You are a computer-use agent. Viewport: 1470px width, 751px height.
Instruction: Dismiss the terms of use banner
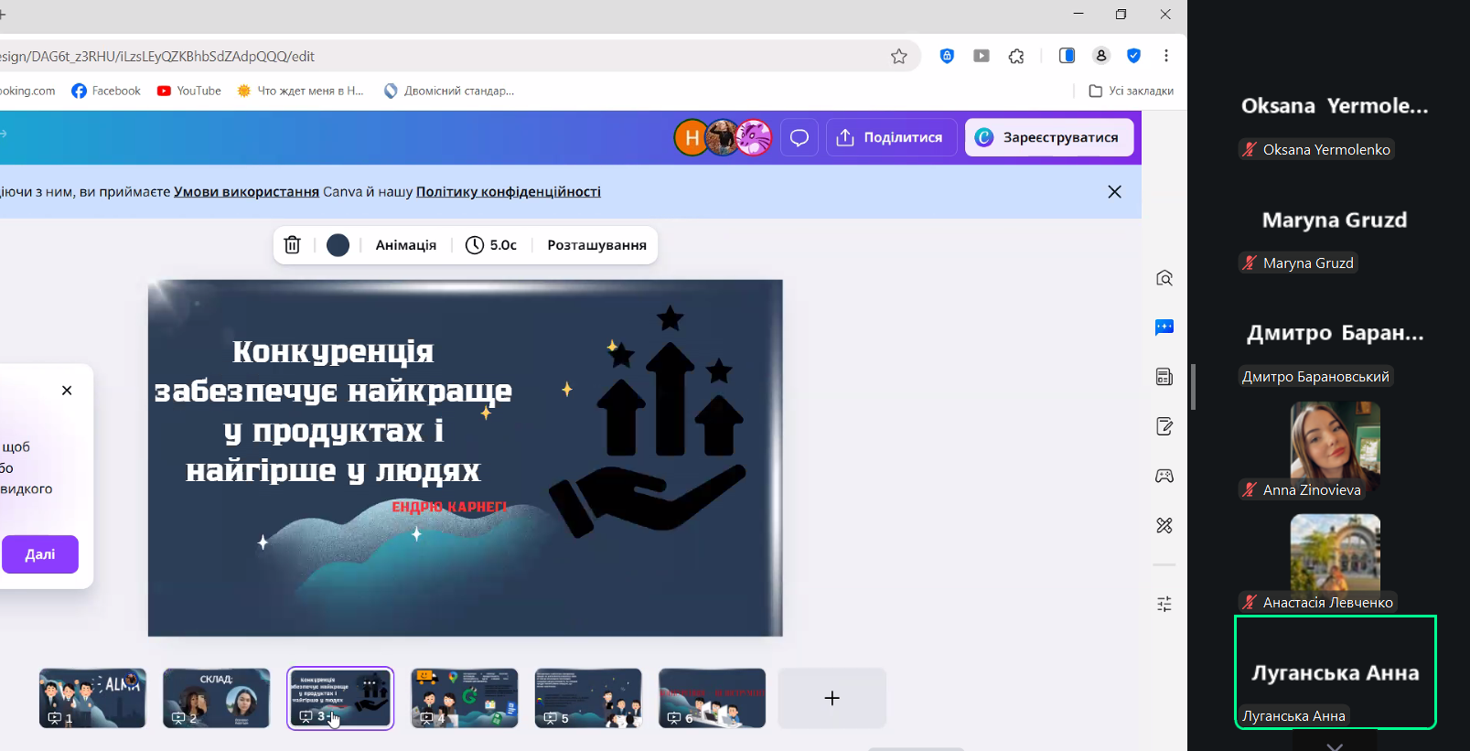pos(1114,192)
